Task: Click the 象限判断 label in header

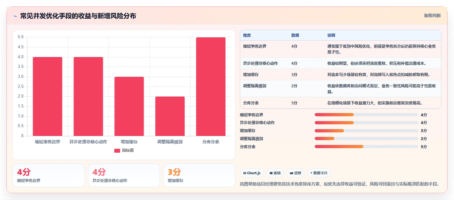Action: pyautogui.click(x=432, y=15)
